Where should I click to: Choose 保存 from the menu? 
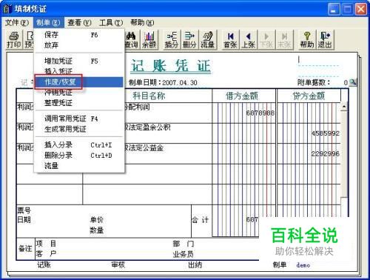click(x=79, y=35)
